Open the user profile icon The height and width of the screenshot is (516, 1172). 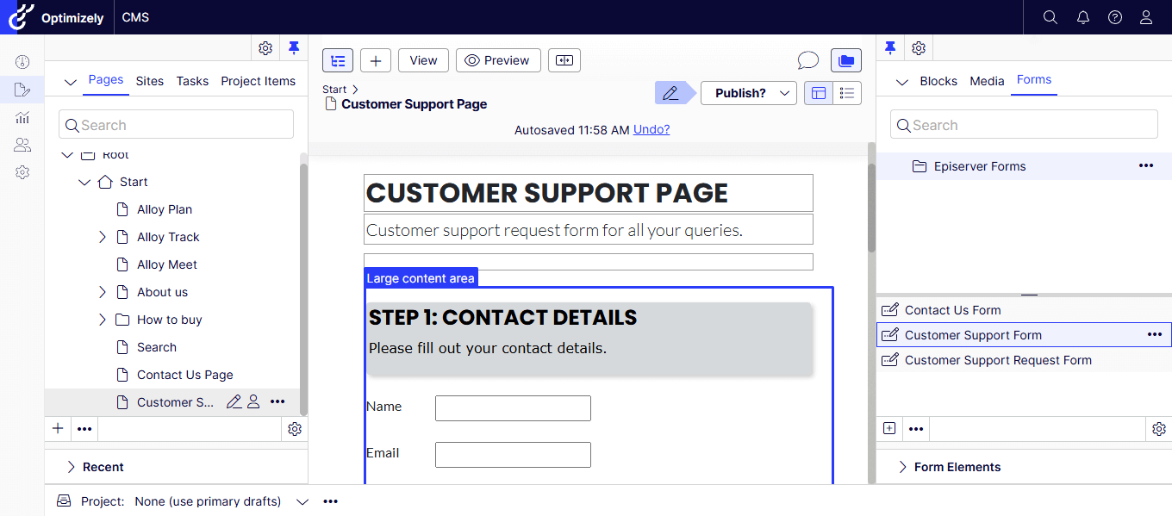pos(1146,17)
